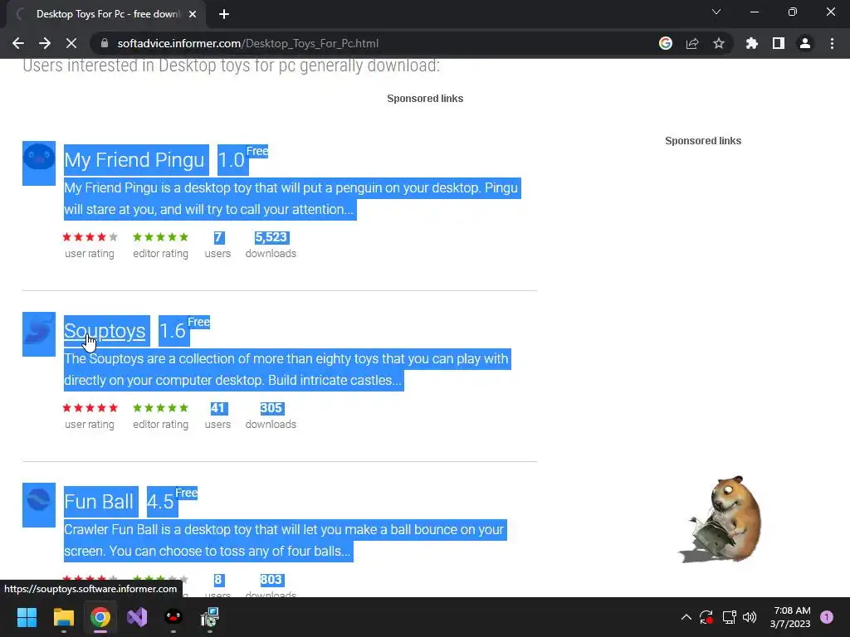
Task: Go back to the previous page
Action: (18, 43)
